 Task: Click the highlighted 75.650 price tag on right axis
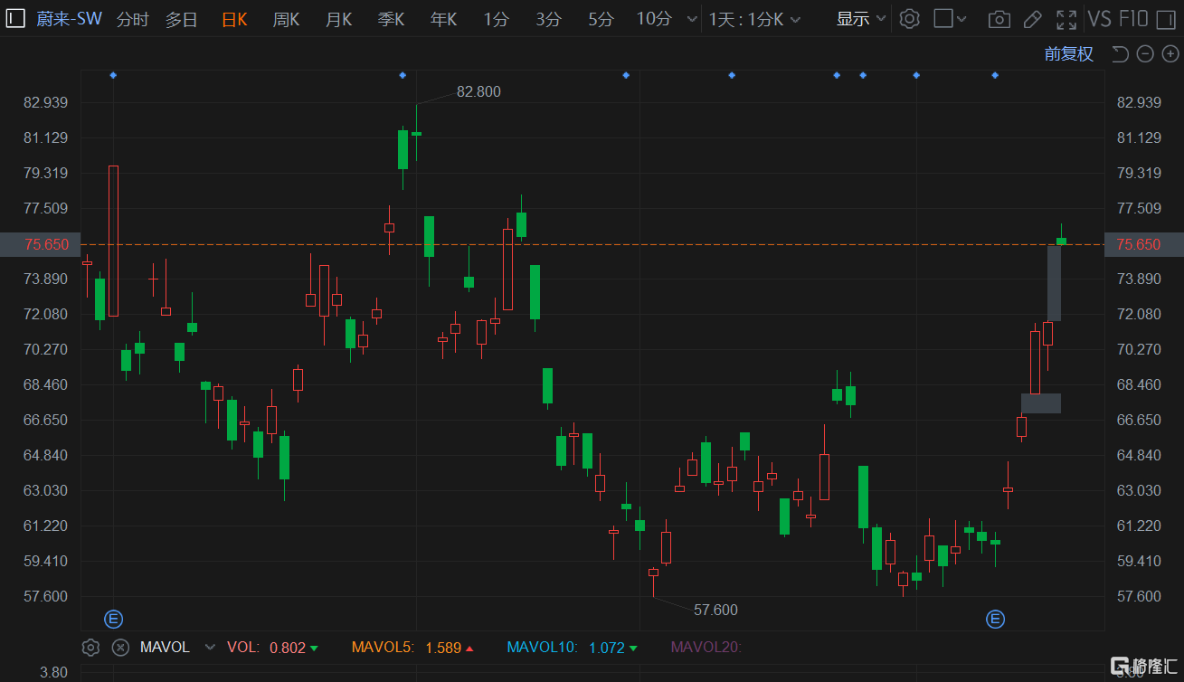[x=1144, y=244]
